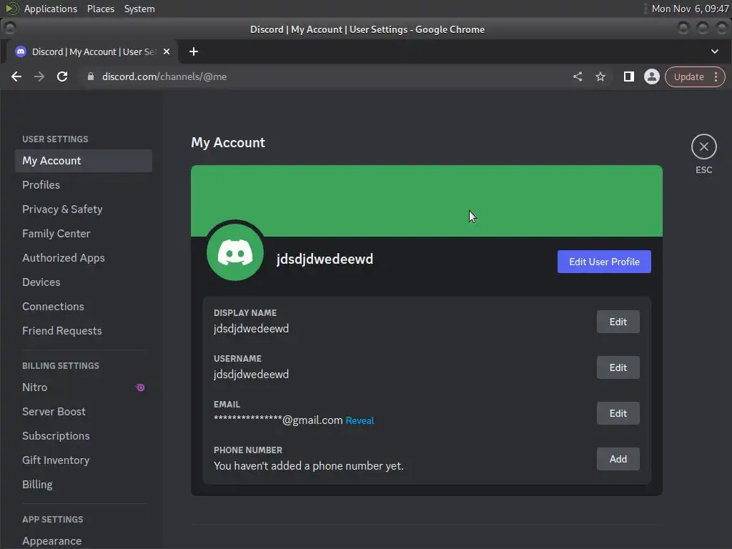The width and height of the screenshot is (732, 549).
Task: Click the Discord avatar profile picture
Action: click(x=235, y=252)
